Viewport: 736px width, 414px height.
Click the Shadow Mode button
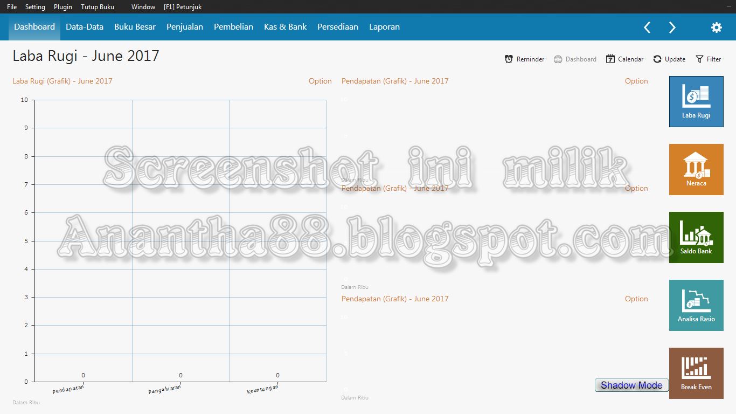point(630,385)
